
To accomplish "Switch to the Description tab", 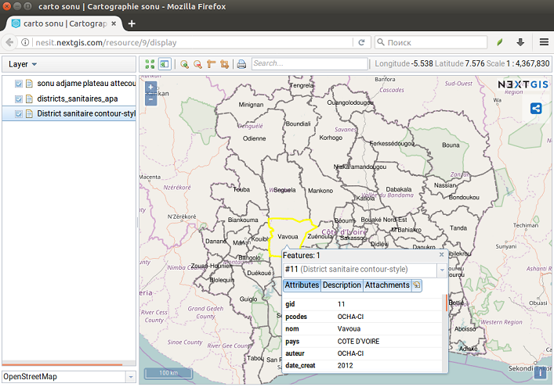I will point(342,285).
